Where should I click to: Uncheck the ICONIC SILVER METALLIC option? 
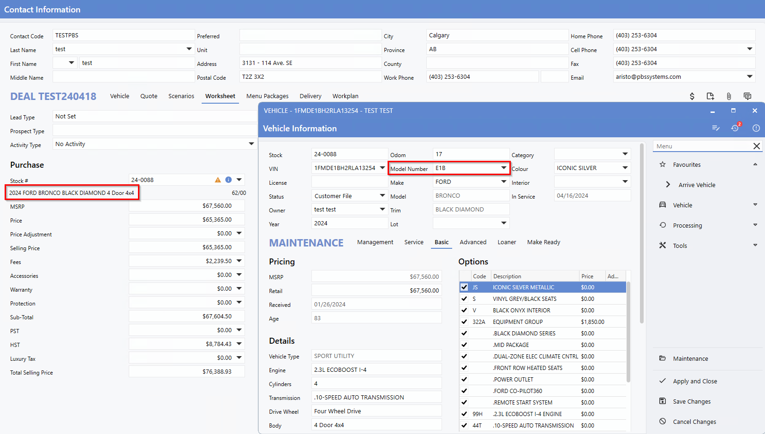click(464, 287)
